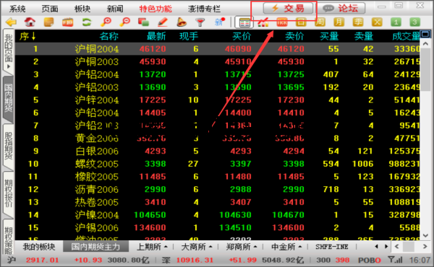The width and height of the screenshot is (434, 267).
Task: Expand the 上期所 exchange dropdown
Action: click(x=152, y=247)
